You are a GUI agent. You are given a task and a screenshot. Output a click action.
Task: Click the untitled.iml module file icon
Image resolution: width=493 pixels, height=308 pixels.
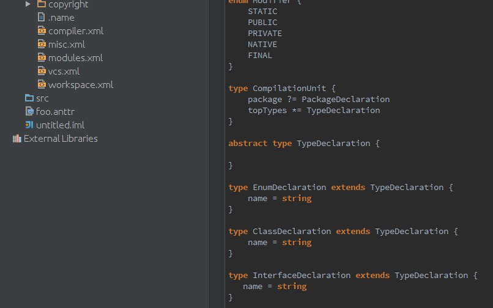(29, 125)
